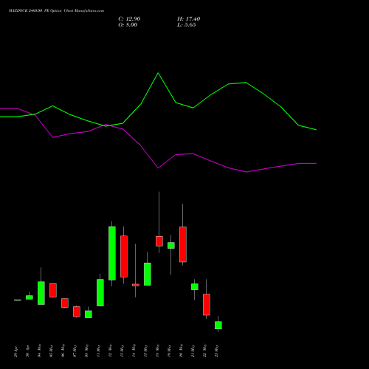This screenshot has width=369, height=369.
Task: Click the MAZDOCK PE Option chart title
Action: (56, 11)
